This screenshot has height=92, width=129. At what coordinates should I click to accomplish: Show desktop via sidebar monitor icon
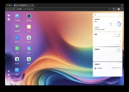click(x=9, y=16)
